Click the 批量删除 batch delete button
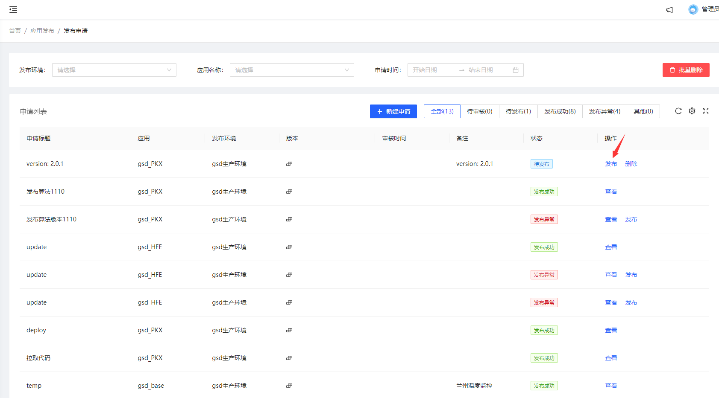This screenshot has width=719, height=398. pyautogui.click(x=686, y=70)
